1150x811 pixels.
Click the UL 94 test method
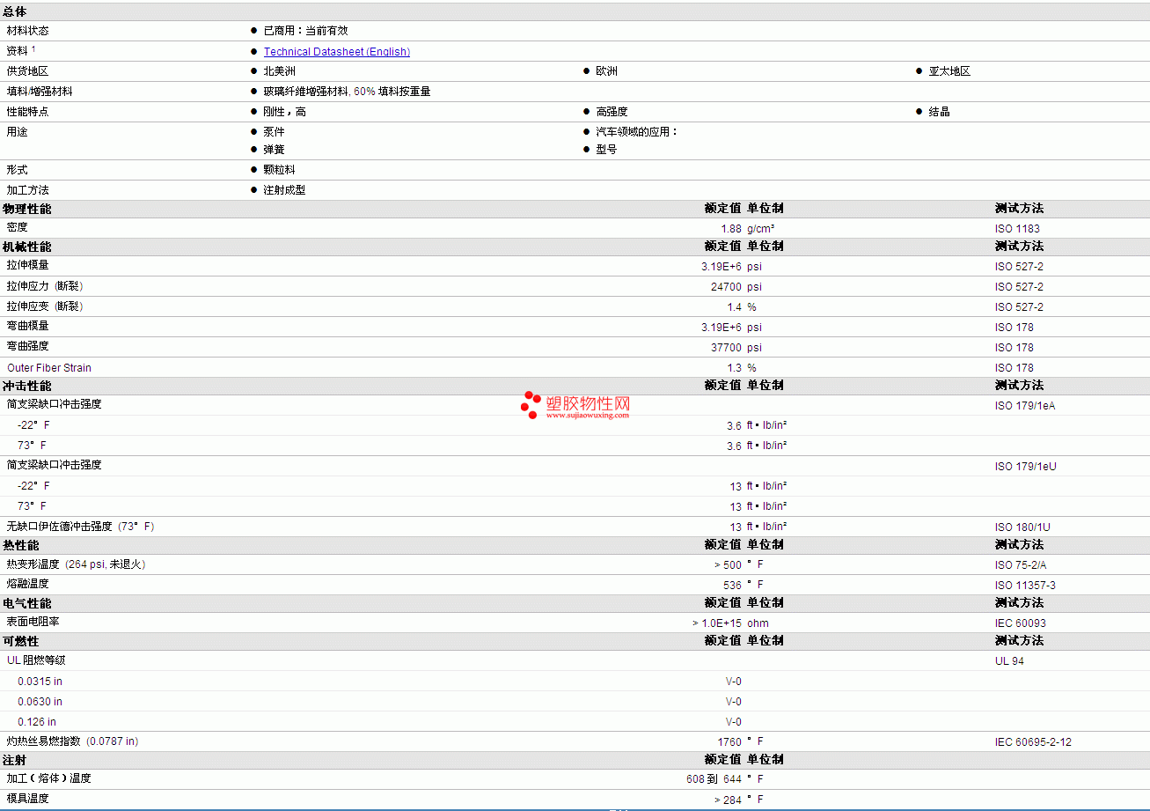[1010, 661]
